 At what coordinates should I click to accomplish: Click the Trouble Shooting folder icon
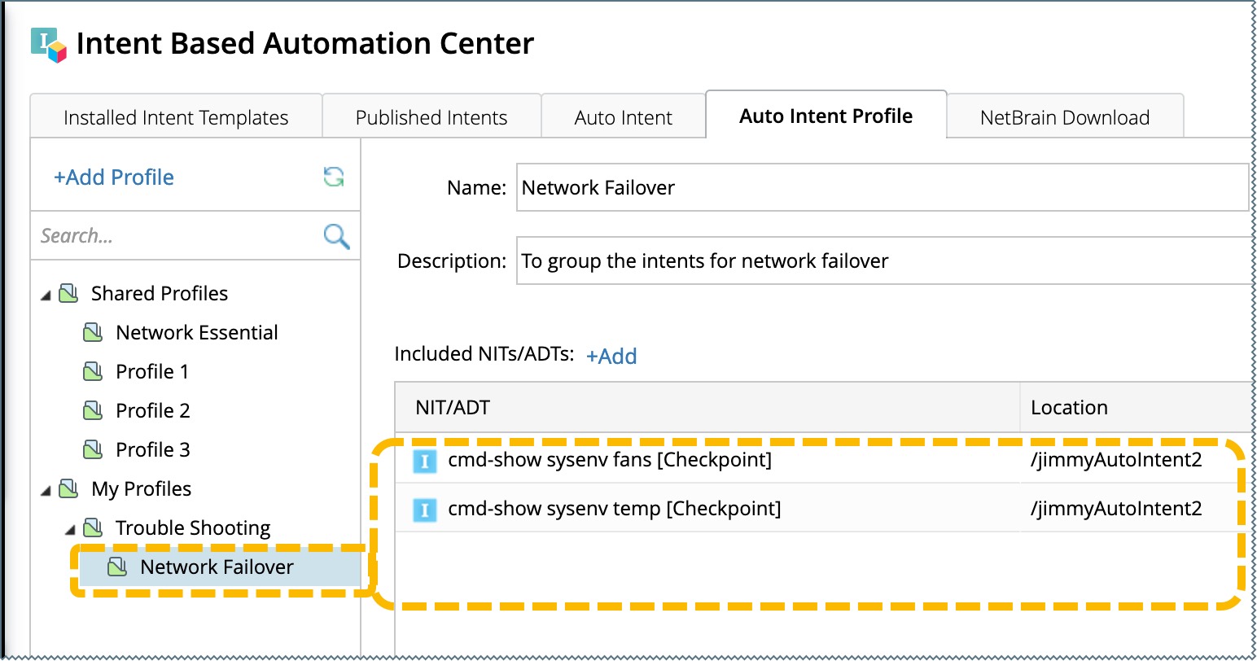coord(94,528)
